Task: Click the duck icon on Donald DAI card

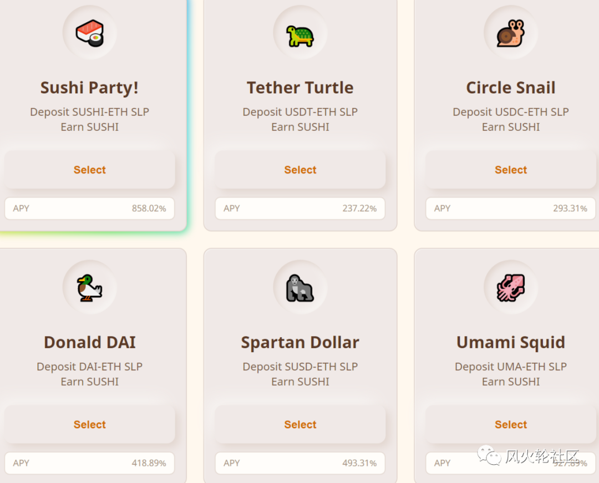Action: tap(89, 288)
